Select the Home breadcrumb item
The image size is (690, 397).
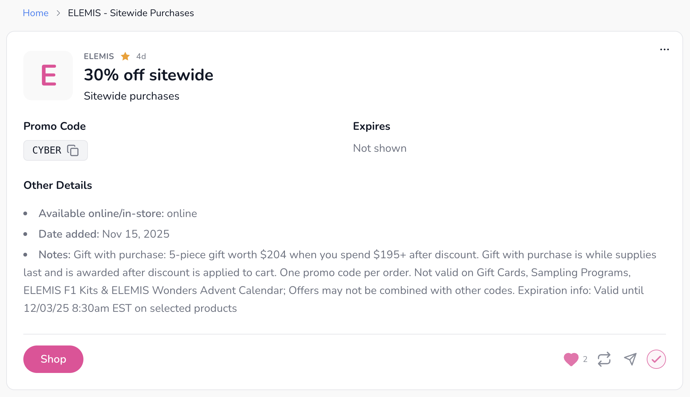coord(35,13)
